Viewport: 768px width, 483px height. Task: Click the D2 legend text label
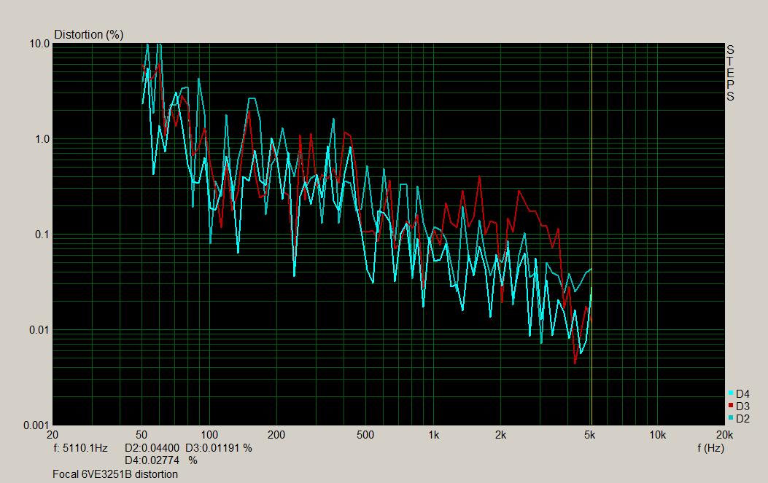pyautogui.click(x=742, y=418)
